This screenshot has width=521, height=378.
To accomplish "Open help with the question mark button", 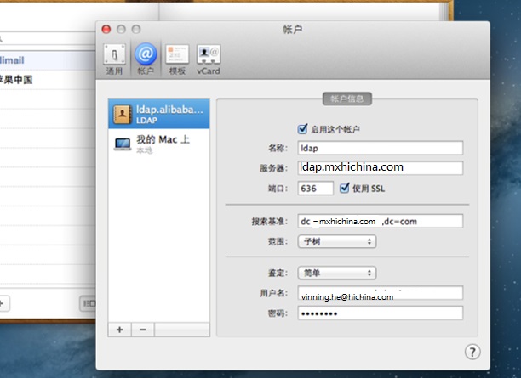I will [472, 352].
